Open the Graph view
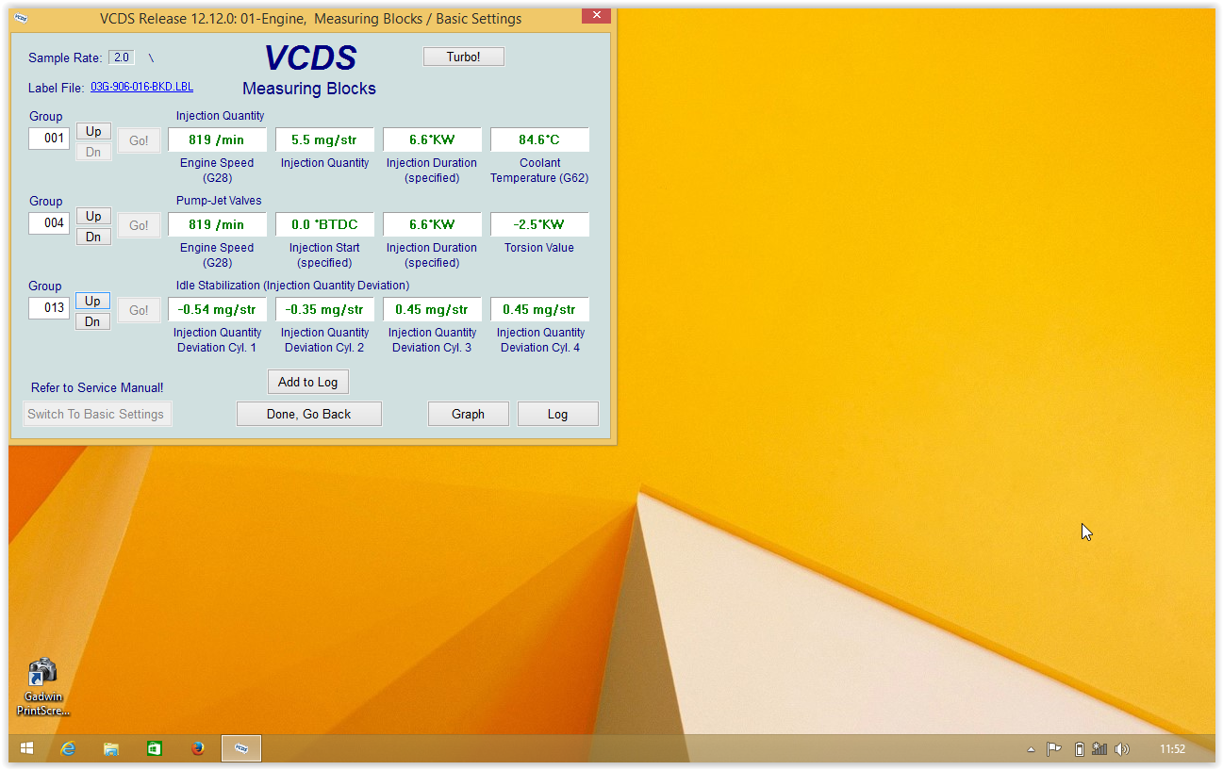The height and width of the screenshot is (770, 1223). (468, 414)
